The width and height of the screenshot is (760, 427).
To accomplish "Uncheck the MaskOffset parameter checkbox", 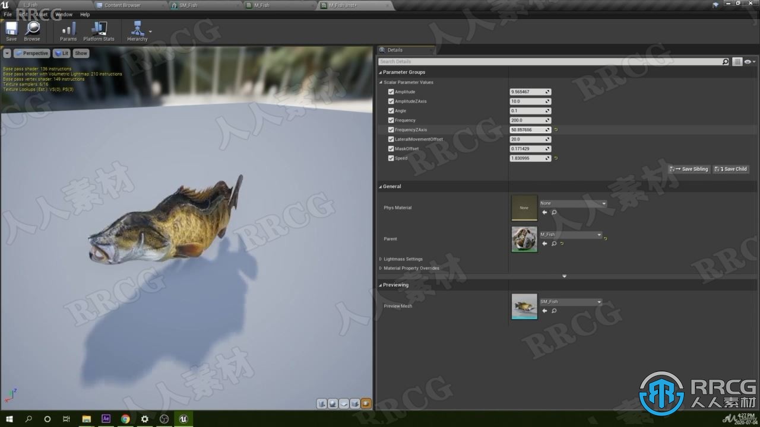I will (x=391, y=149).
